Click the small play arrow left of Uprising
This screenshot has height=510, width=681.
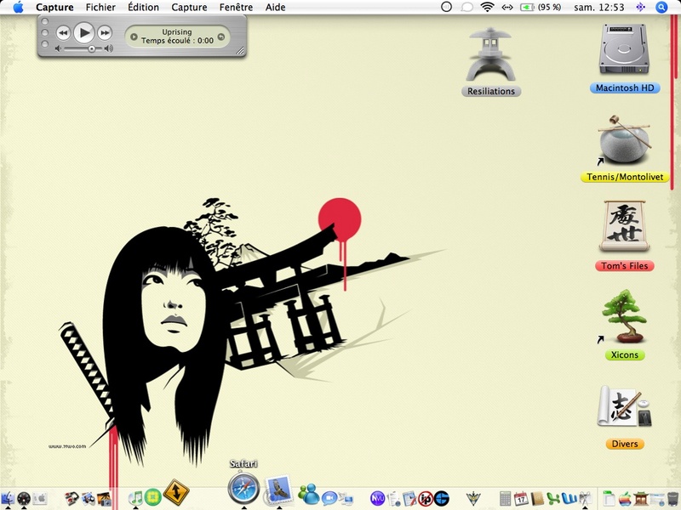point(134,37)
